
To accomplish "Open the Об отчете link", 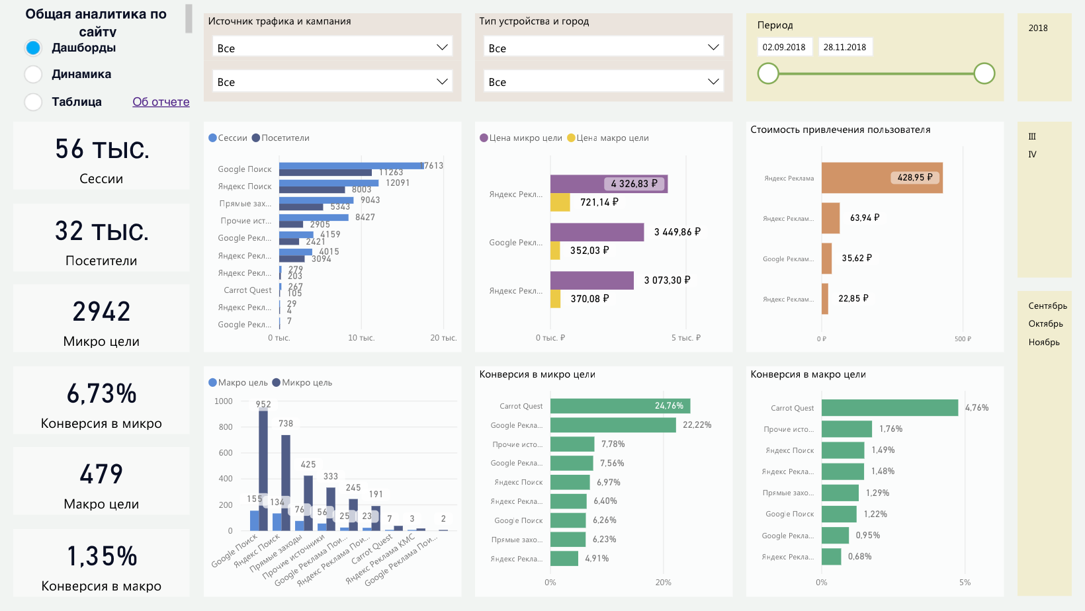I will pyautogui.click(x=161, y=102).
